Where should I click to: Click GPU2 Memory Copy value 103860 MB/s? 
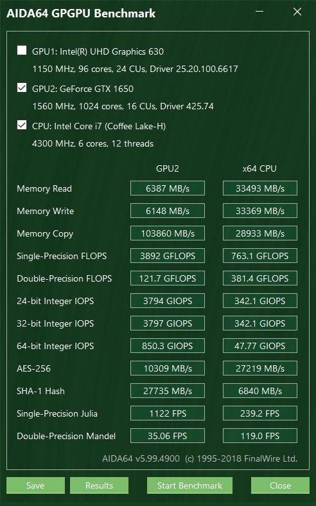(168, 233)
